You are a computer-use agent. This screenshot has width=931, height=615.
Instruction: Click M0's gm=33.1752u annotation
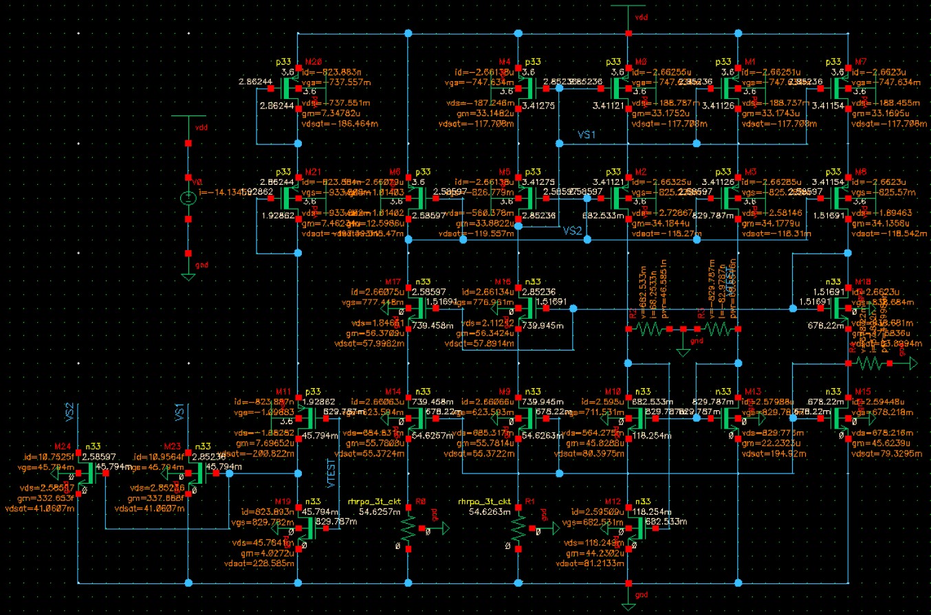point(661,113)
